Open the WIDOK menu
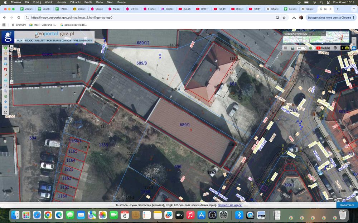 point(29,41)
